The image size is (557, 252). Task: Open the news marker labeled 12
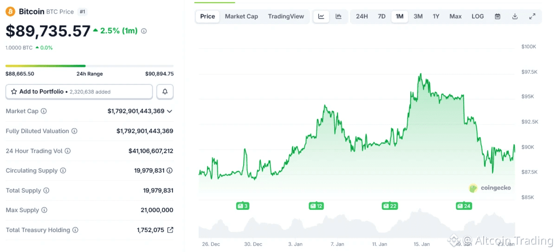coord(316,206)
